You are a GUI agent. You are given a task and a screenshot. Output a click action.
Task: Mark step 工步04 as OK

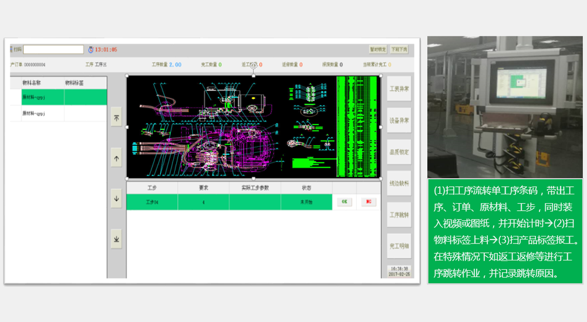[x=345, y=202]
